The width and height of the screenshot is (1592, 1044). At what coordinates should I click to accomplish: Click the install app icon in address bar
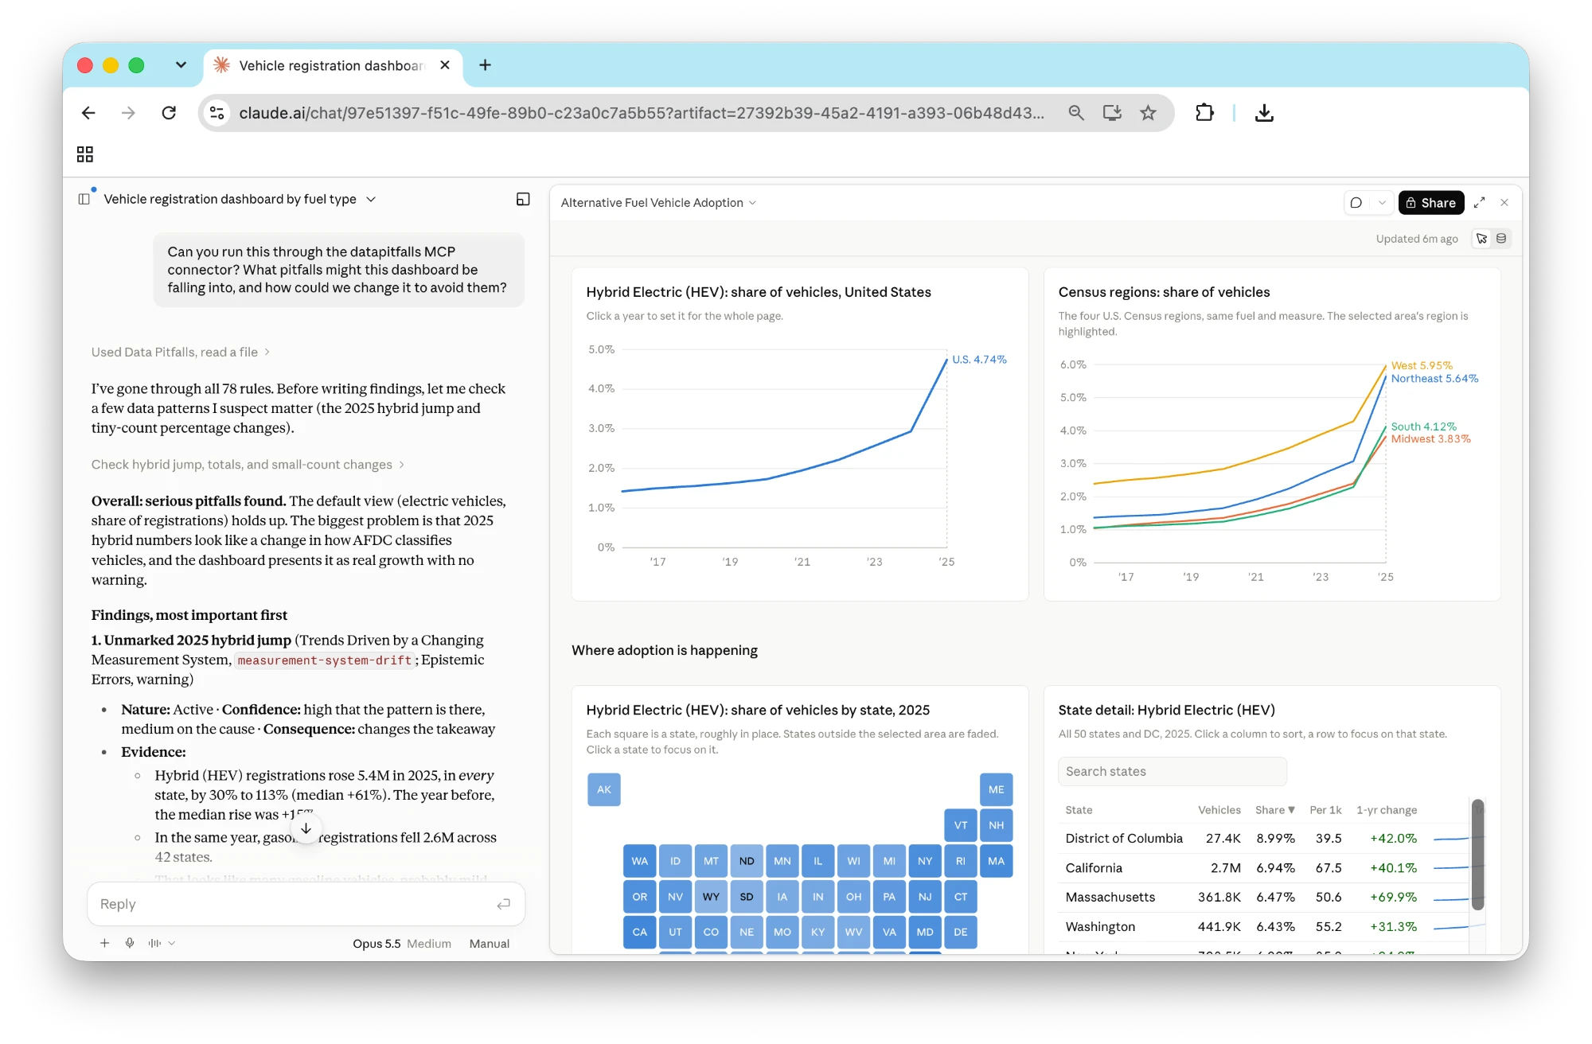coord(1112,113)
